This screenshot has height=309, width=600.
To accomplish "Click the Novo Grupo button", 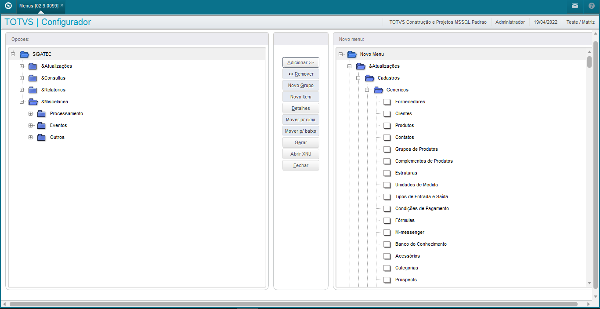I will tap(301, 85).
